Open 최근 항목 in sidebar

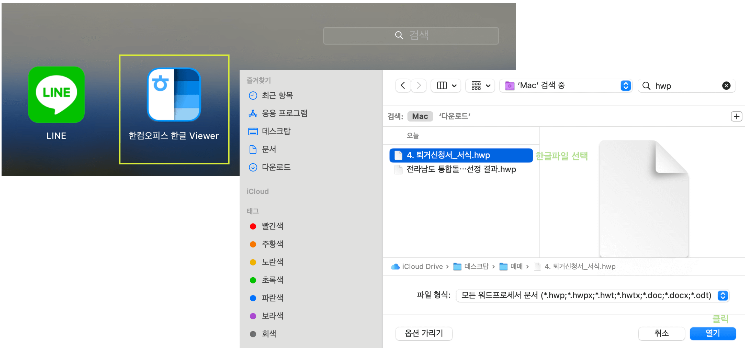277,95
